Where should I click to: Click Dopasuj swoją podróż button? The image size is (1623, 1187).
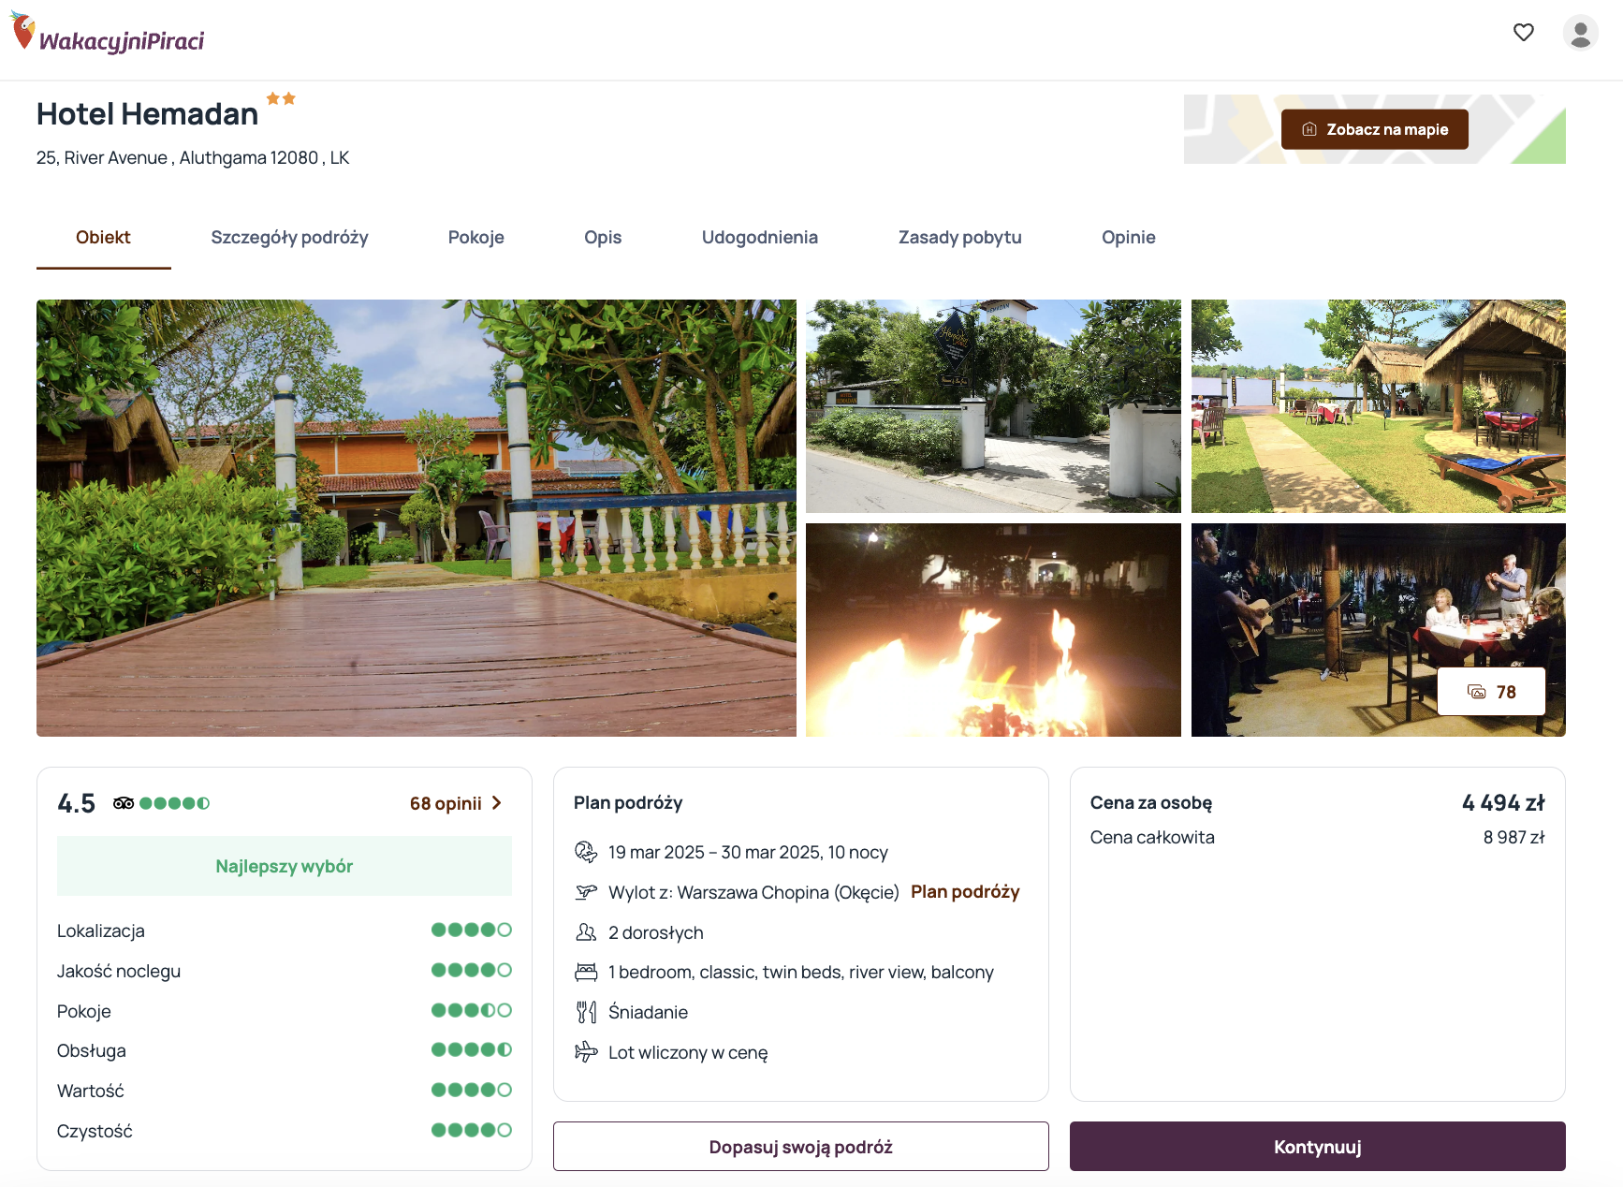tap(801, 1147)
